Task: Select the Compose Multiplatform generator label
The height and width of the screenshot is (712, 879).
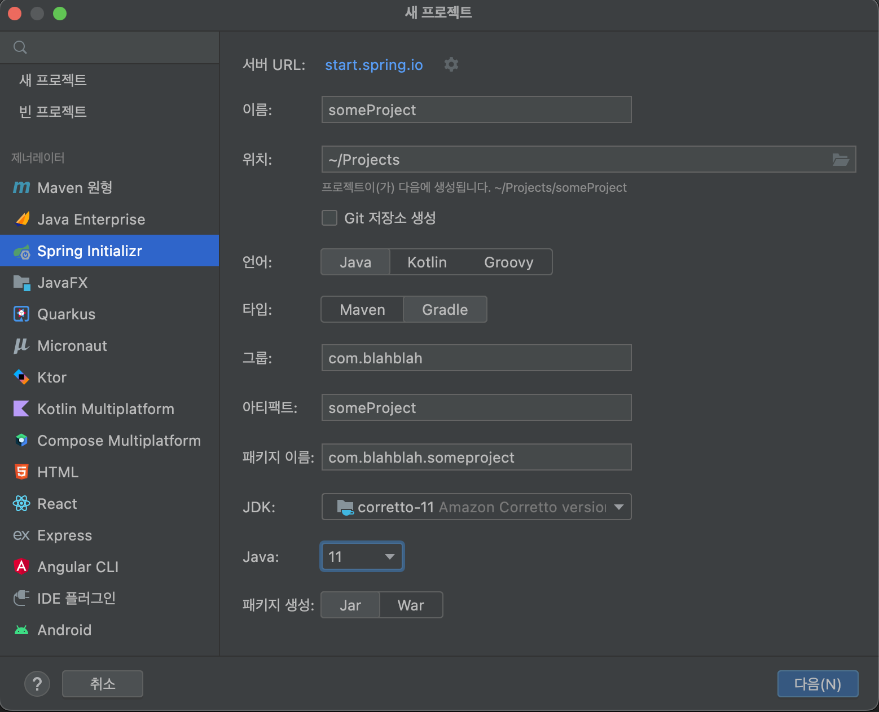Action: 119,441
